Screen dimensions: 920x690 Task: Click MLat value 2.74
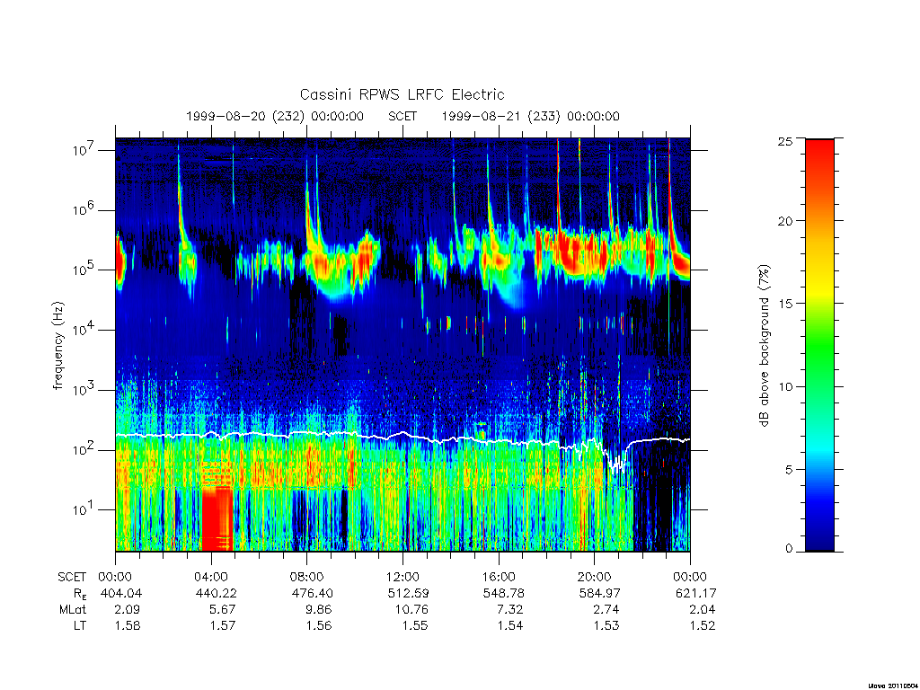coord(606,610)
